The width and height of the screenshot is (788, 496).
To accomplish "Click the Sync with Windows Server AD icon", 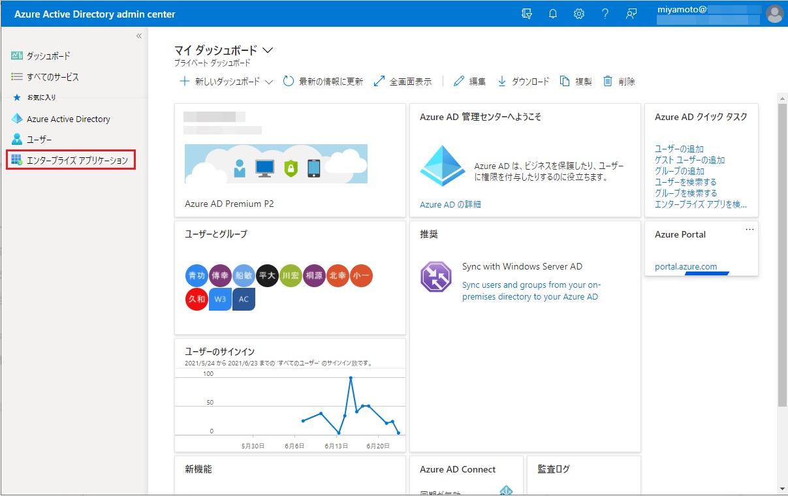I will tap(436, 276).
